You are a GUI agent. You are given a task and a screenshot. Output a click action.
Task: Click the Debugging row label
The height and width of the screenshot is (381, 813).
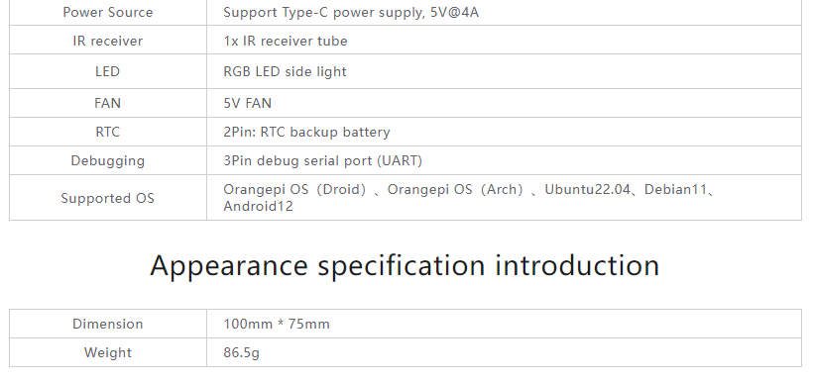108,161
